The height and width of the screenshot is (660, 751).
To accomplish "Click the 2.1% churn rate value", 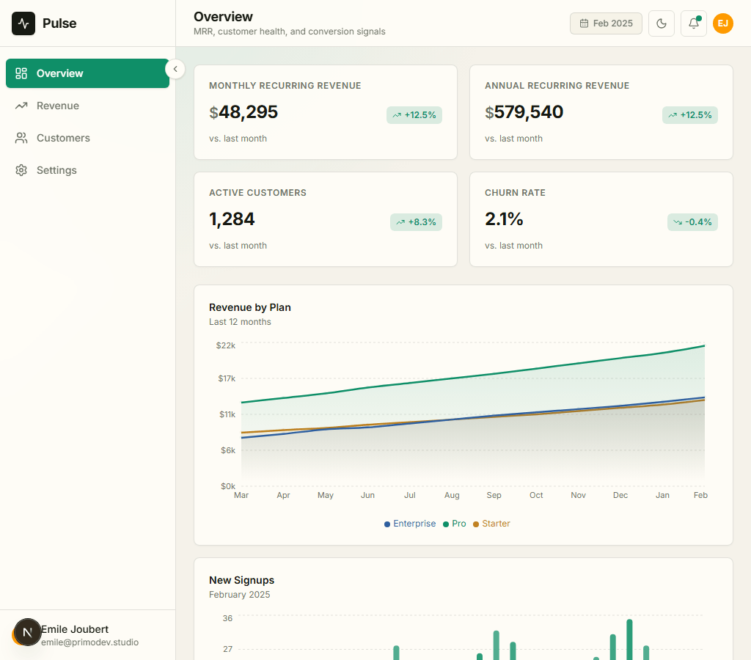I will [504, 219].
